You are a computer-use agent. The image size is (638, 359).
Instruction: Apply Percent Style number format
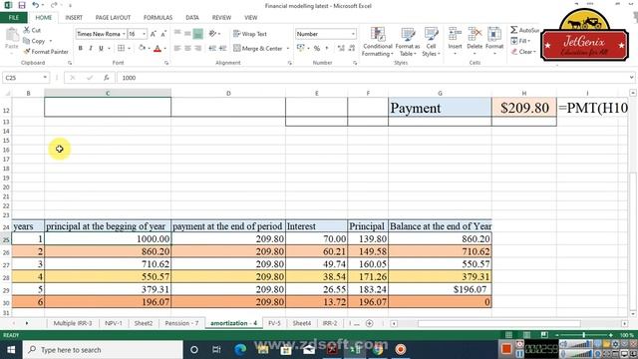pos(317,49)
